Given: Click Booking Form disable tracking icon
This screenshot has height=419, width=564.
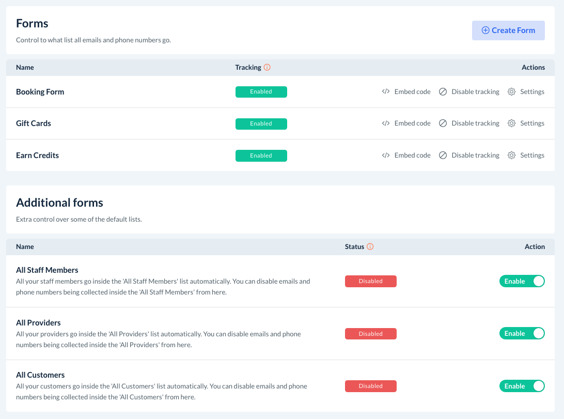Looking at the screenshot, I should (x=443, y=92).
